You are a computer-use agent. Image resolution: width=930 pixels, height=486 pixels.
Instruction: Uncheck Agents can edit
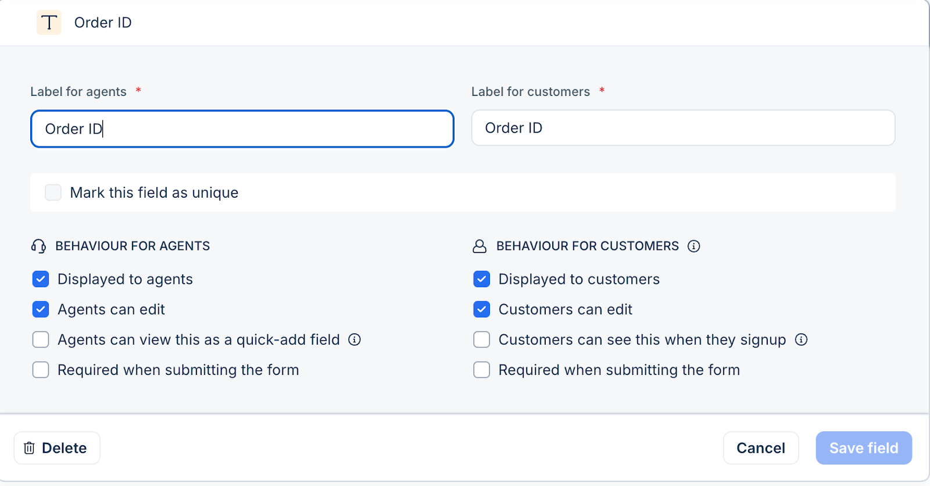pos(41,309)
